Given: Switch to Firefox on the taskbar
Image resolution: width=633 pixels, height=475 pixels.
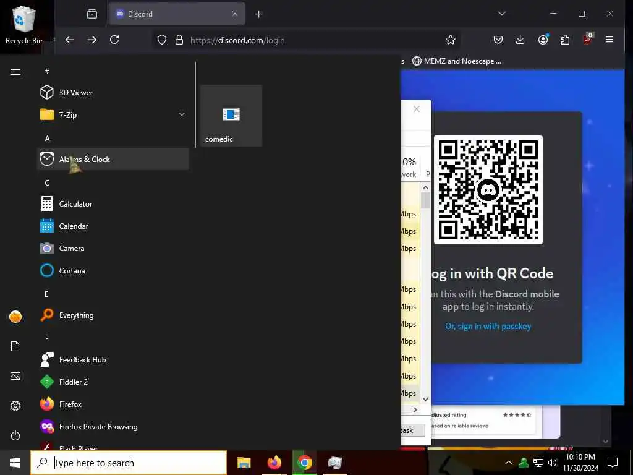Looking at the screenshot, I should [x=274, y=463].
